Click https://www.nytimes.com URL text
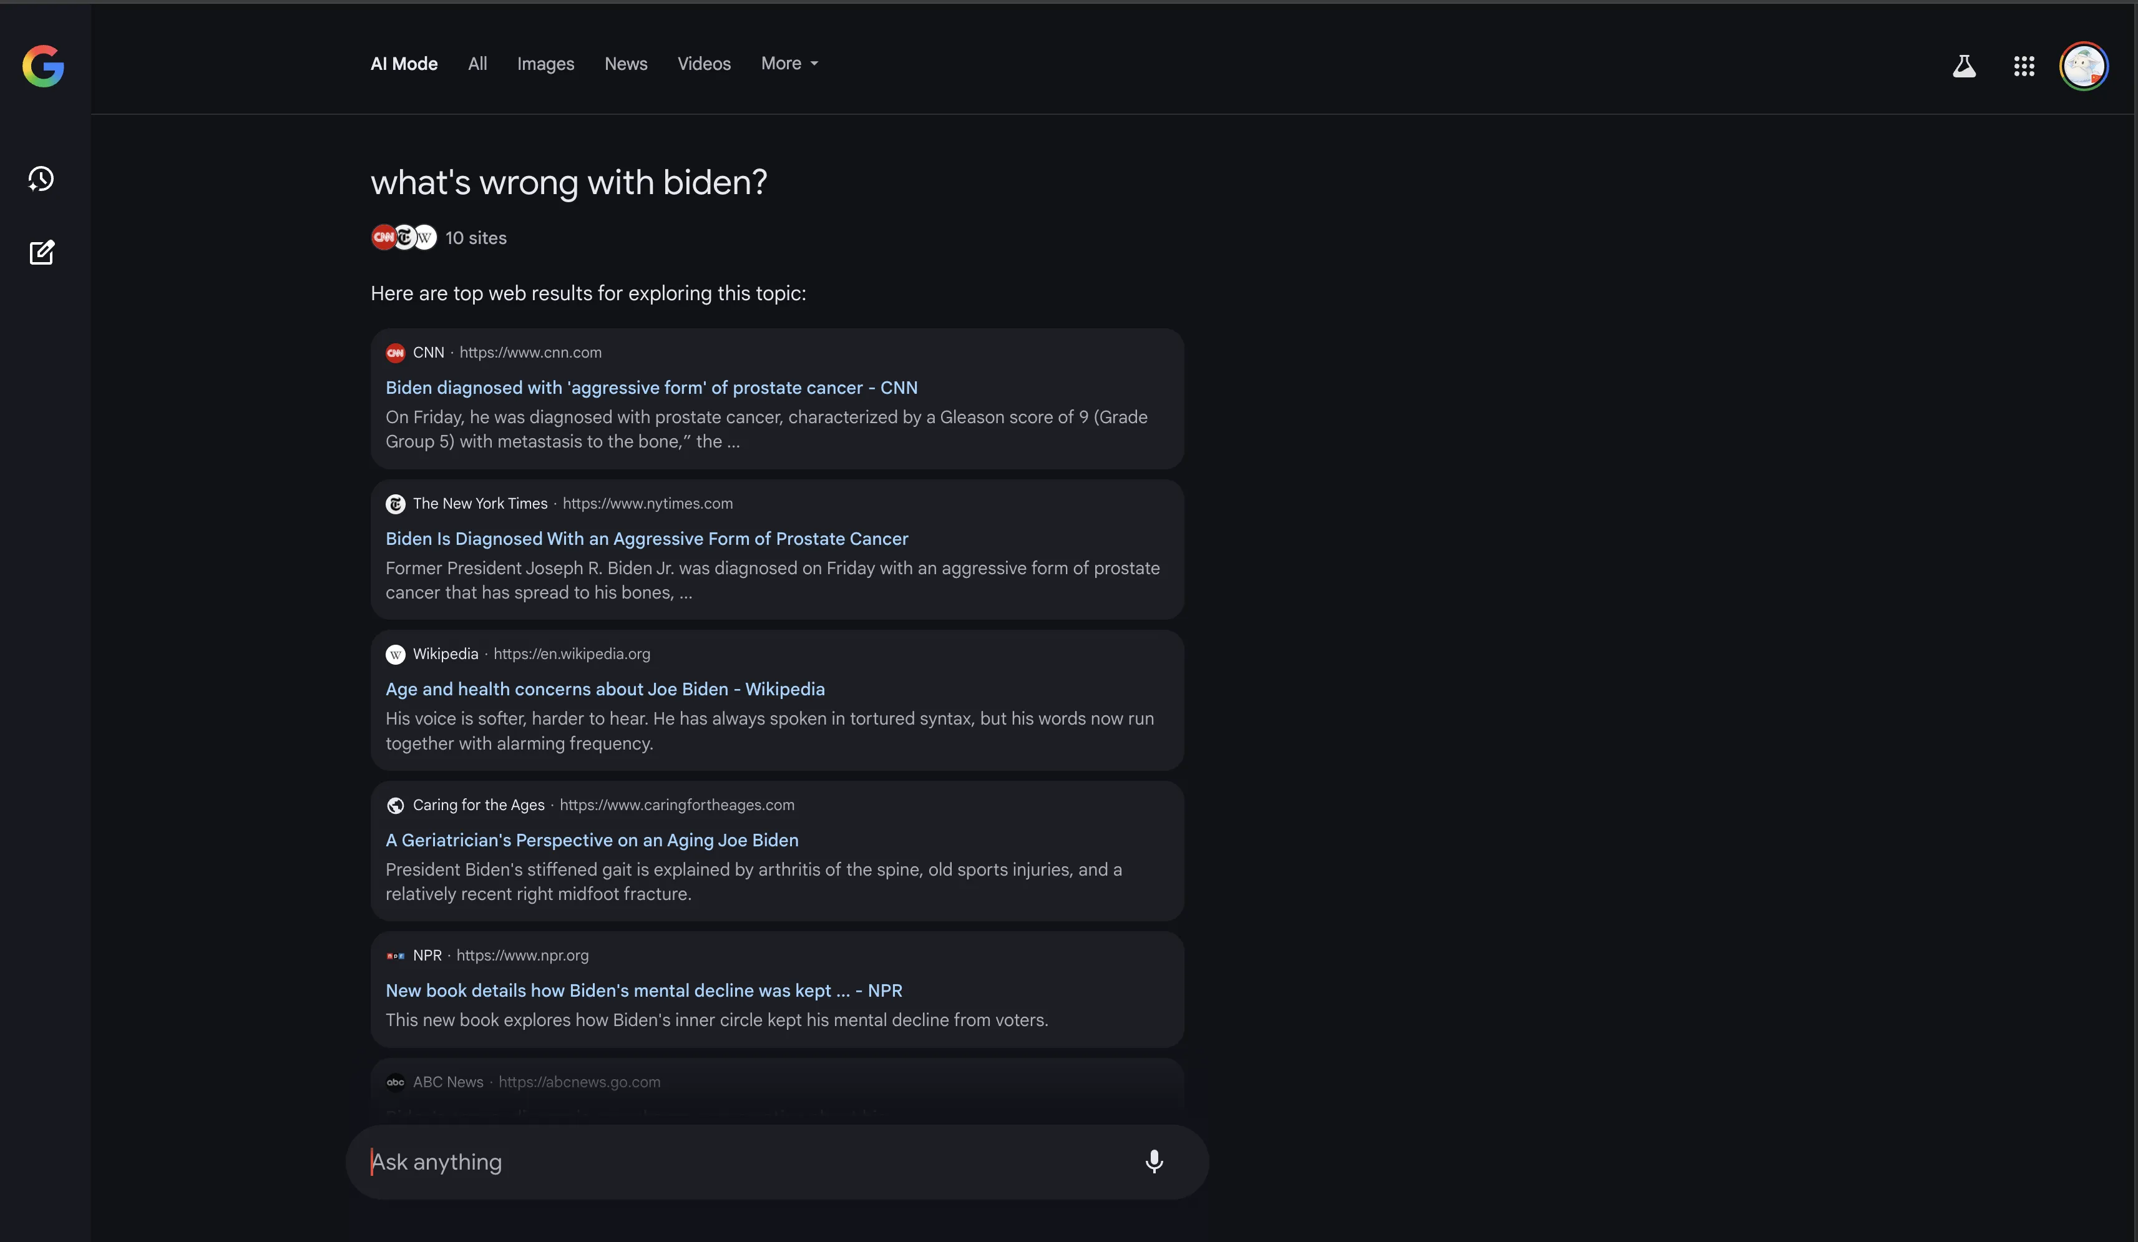 (x=647, y=503)
